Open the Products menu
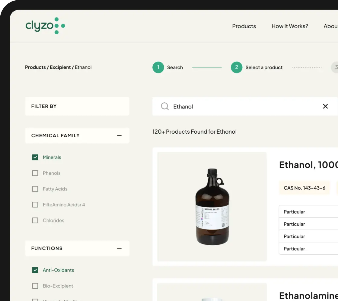 click(244, 26)
